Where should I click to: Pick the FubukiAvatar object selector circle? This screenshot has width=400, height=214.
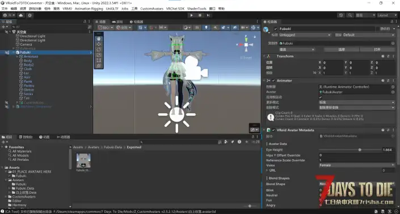pos(393,92)
